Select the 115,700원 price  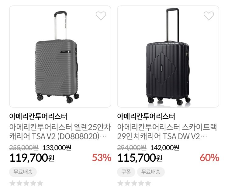[140, 158]
